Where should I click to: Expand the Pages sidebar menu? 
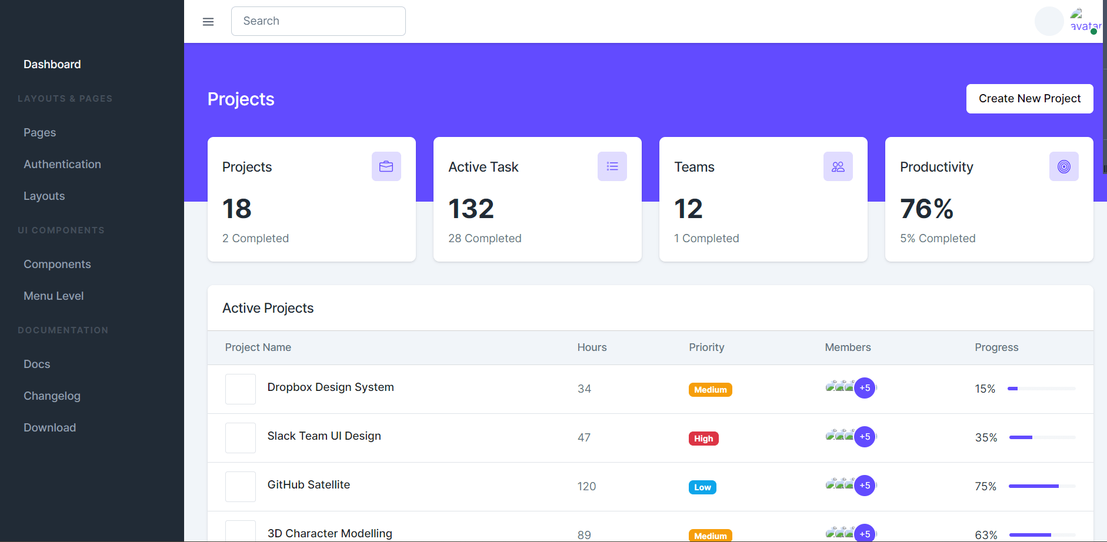coord(40,132)
